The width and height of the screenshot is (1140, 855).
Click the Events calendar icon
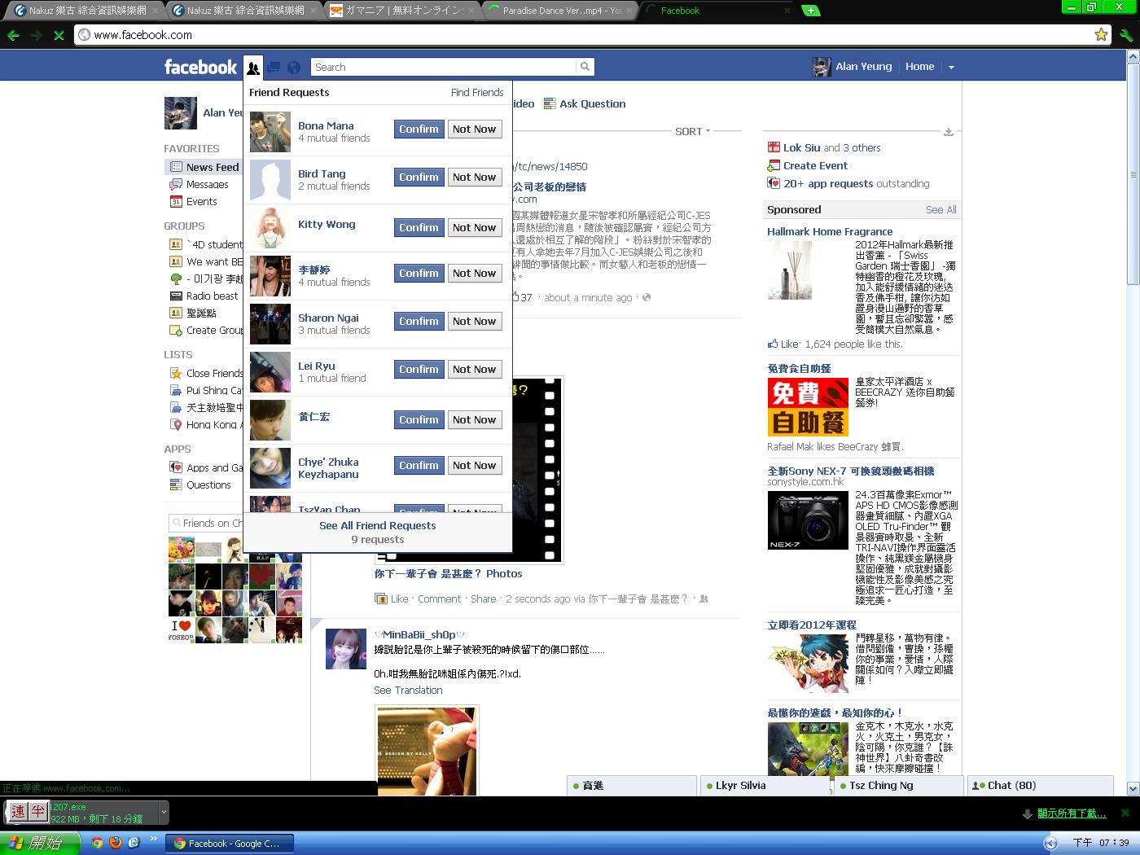coord(176,201)
